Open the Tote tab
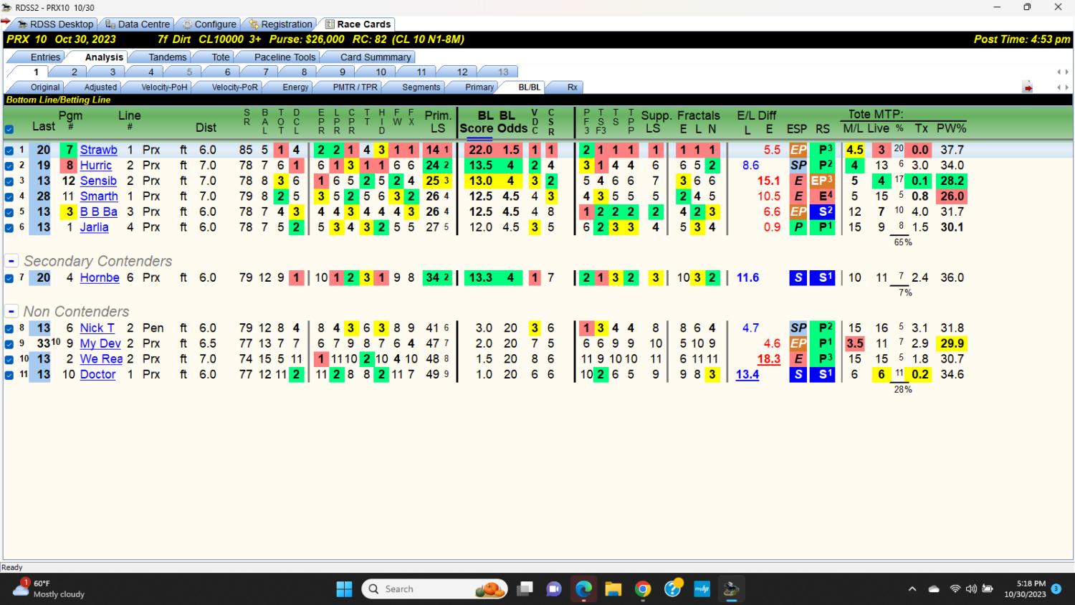Screen dimensions: 1075x605 click(221, 57)
